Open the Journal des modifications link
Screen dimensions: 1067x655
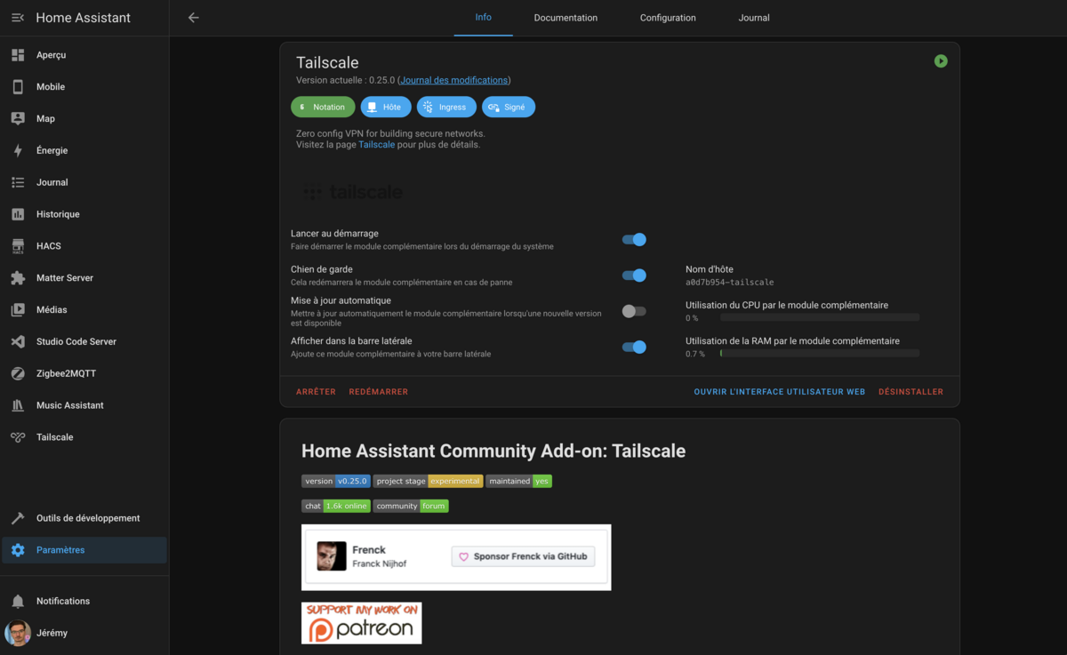454,80
